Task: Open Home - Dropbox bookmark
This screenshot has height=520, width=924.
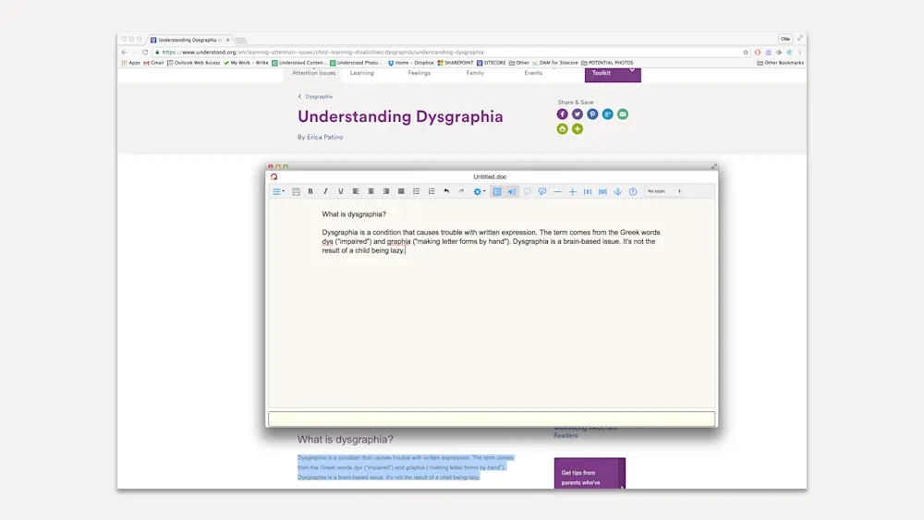Action: [411, 63]
